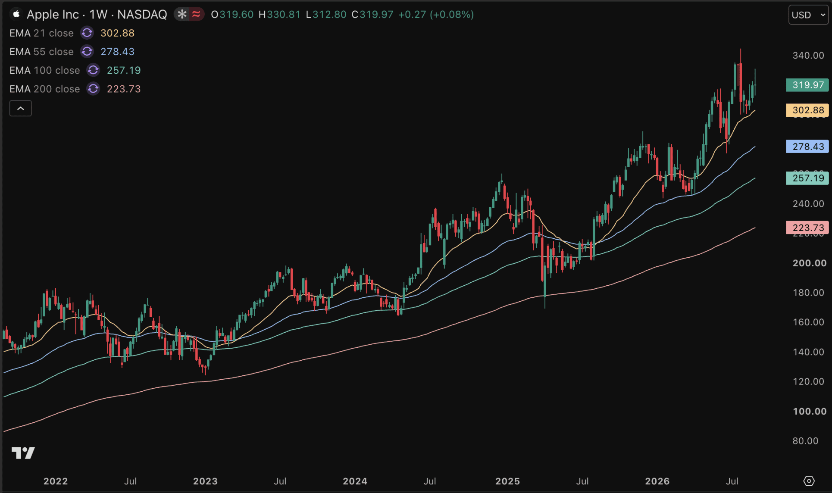The width and height of the screenshot is (832, 493).
Task: Click the Apple Inc · 1W · NASDAQ title
Action: (97, 14)
